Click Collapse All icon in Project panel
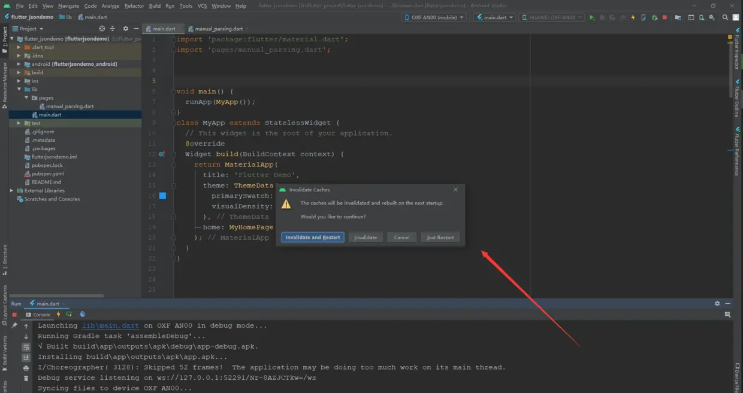Image resolution: width=743 pixels, height=393 pixels. pyautogui.click(x=112, y=29)
